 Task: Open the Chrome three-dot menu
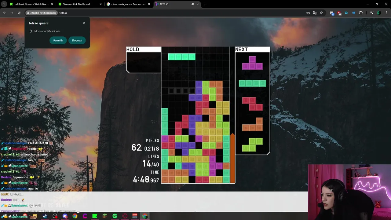point(386,13)
